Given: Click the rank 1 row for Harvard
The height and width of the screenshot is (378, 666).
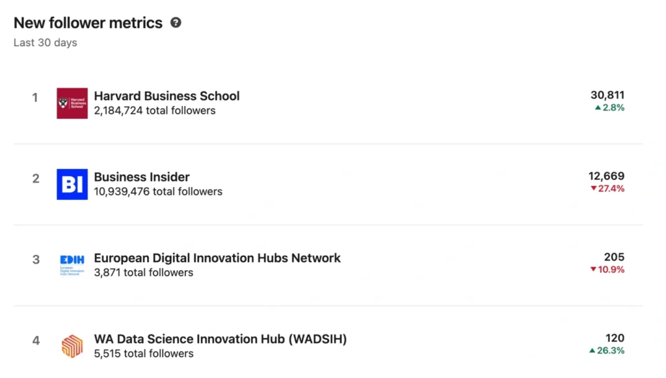Looking at the screenshot, I should tap(35, 97).
